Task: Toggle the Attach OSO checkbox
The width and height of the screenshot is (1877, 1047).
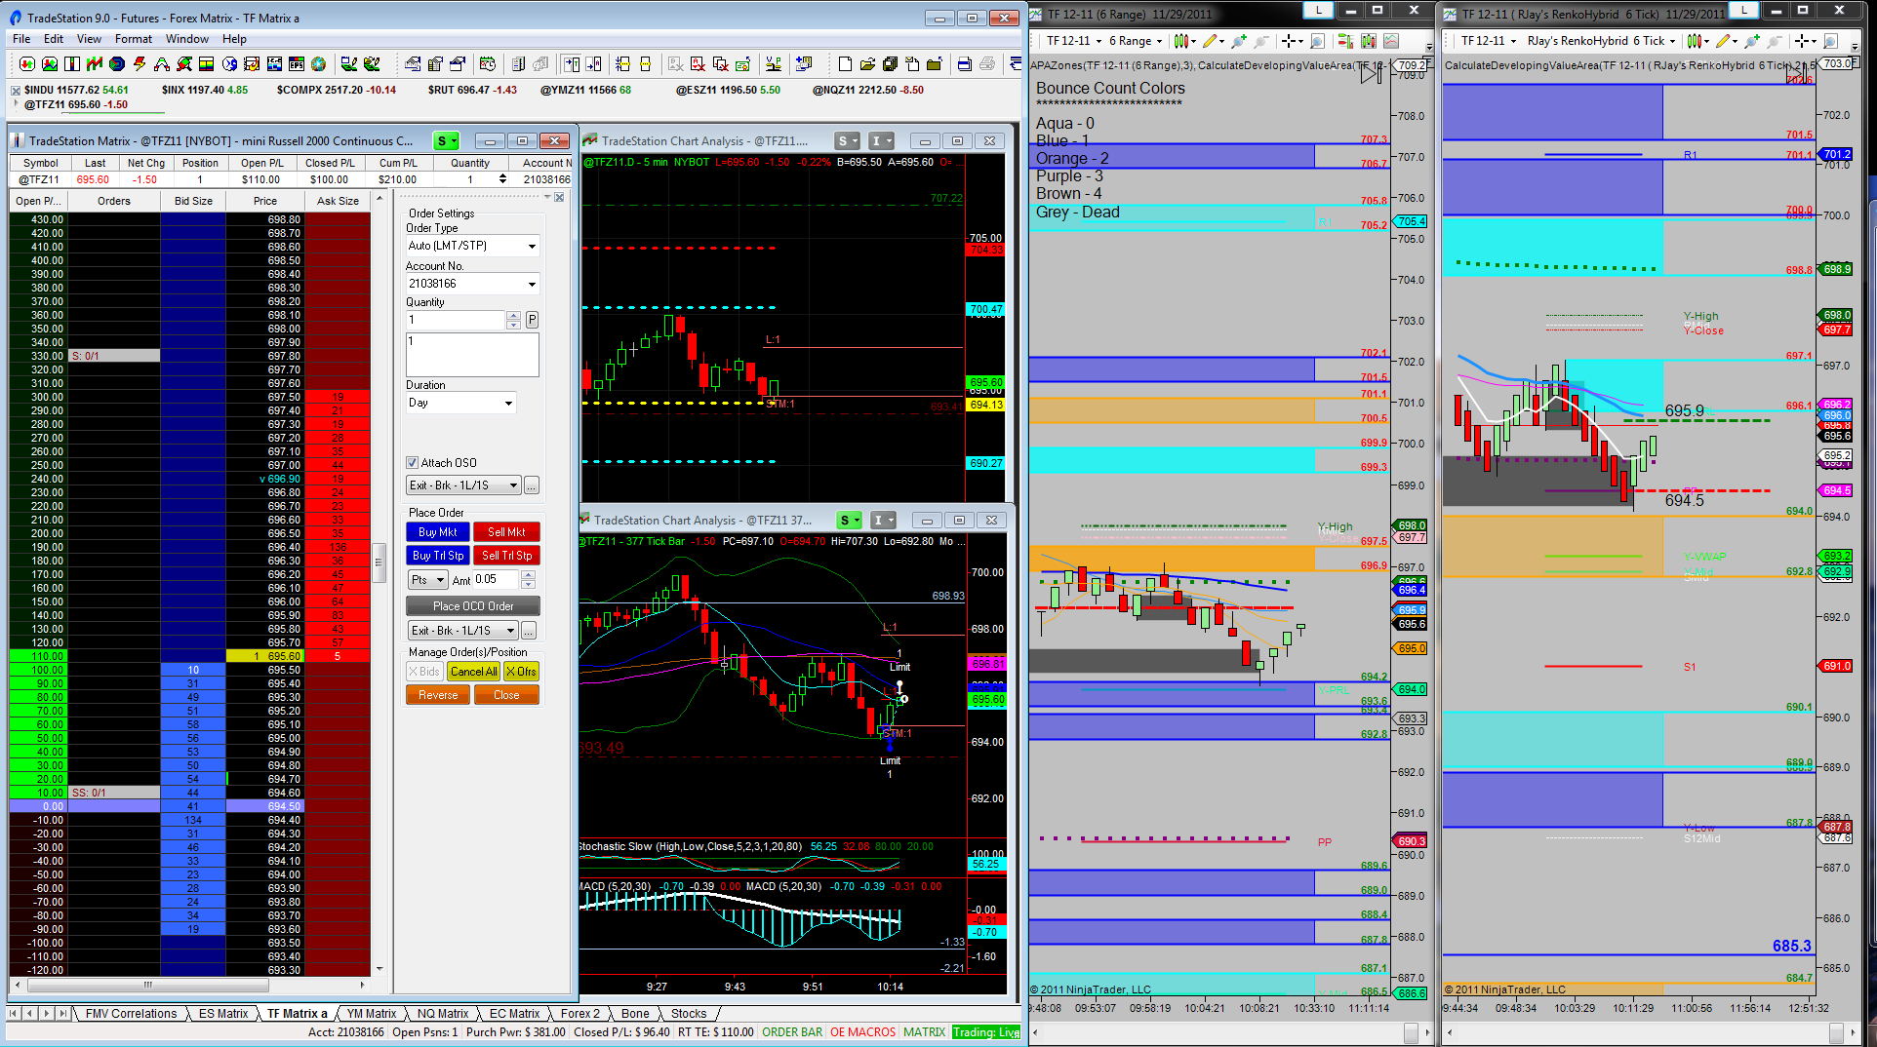Action: coord(412,463)
